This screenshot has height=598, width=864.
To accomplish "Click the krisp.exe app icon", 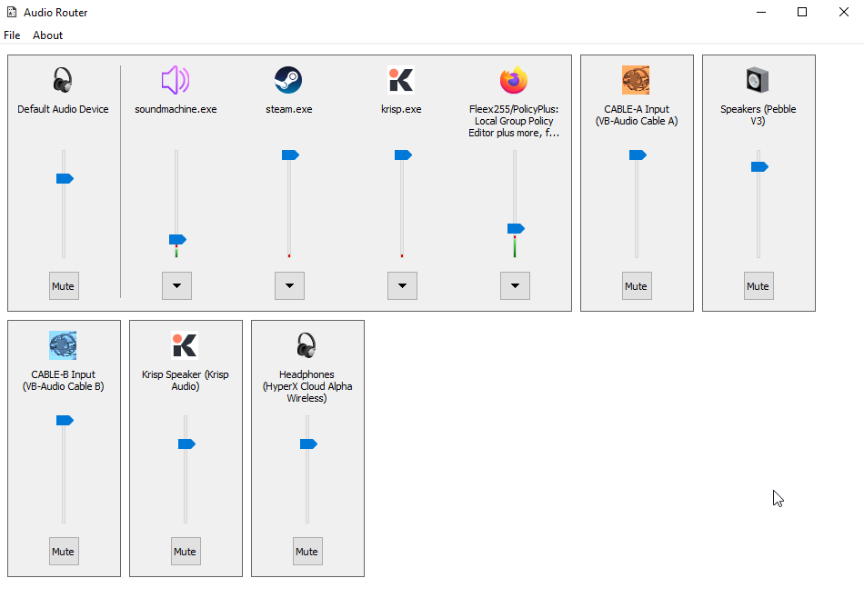I will [x=401, y=80].
